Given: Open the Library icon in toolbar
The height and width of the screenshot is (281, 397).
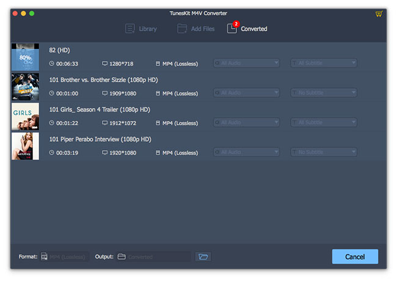Looking at the screenshot, I should pyautogui.click(x=130, y=29).
